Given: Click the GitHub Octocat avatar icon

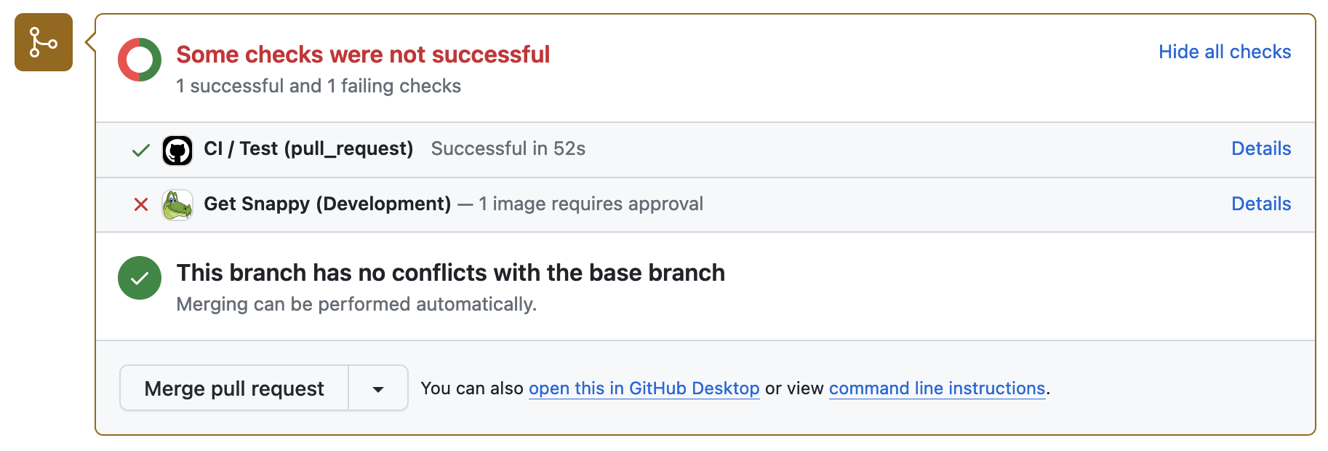Looking at the screenshot, I should (x=177, y=151).
